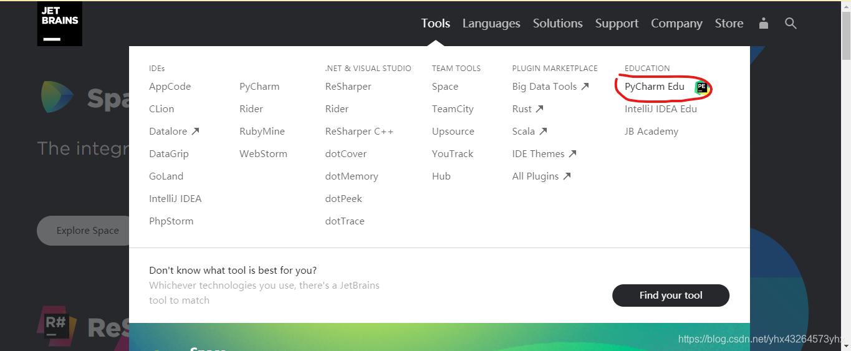Viewport: 851px width, 351px height.
Task: Click external arrow next to Scala
Action: [x=543, y=132]
